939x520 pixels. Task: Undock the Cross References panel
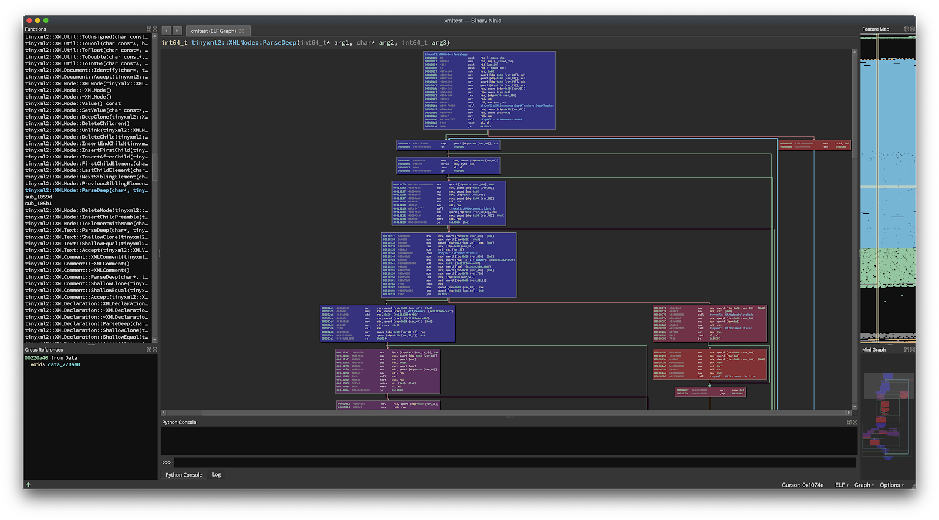tap(149, 350)
